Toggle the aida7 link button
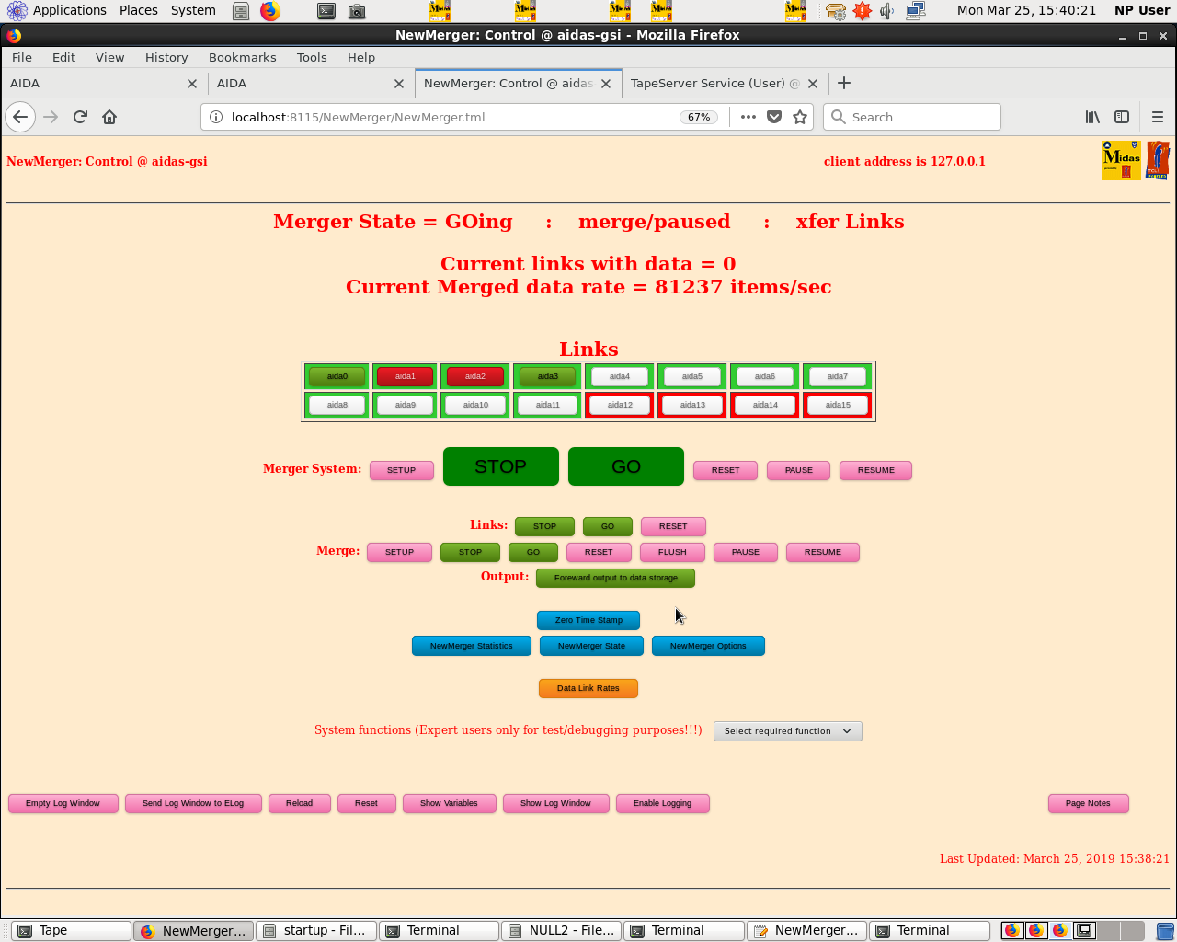The image size is (1177, 942). (x=837, y=376)
